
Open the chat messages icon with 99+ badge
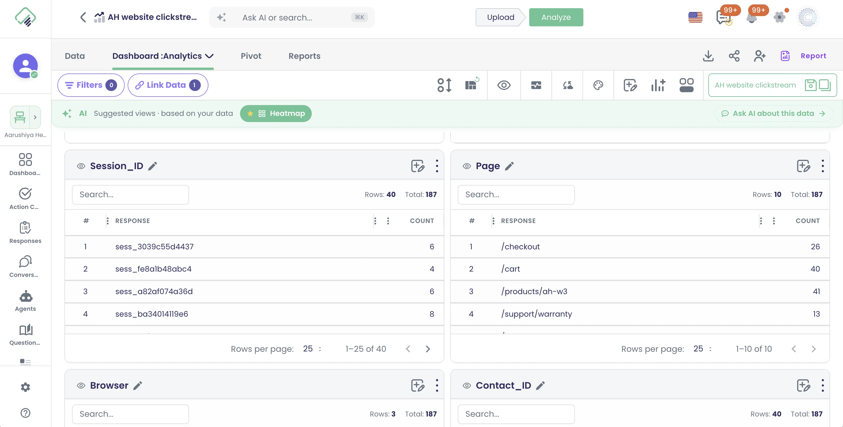723,17
